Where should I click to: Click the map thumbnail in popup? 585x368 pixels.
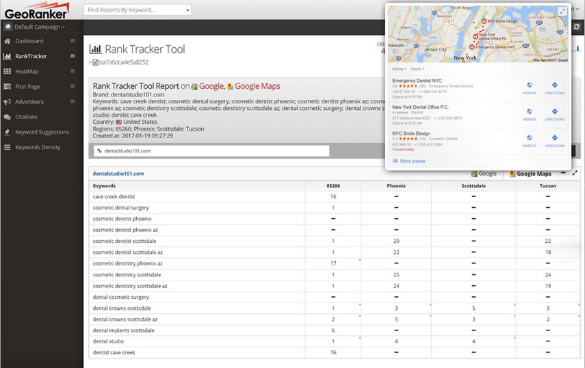[478, 34]
